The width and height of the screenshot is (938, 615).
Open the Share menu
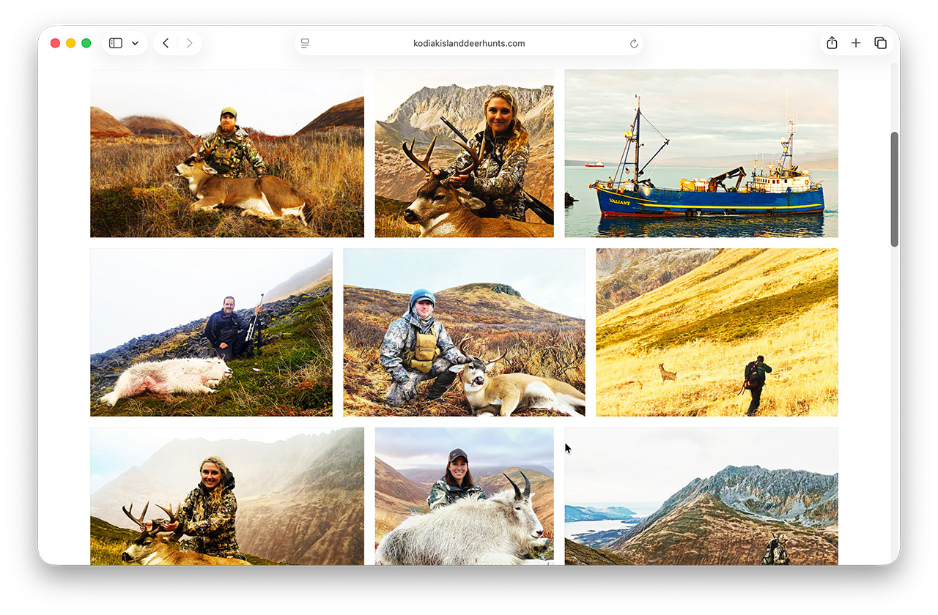832,43
